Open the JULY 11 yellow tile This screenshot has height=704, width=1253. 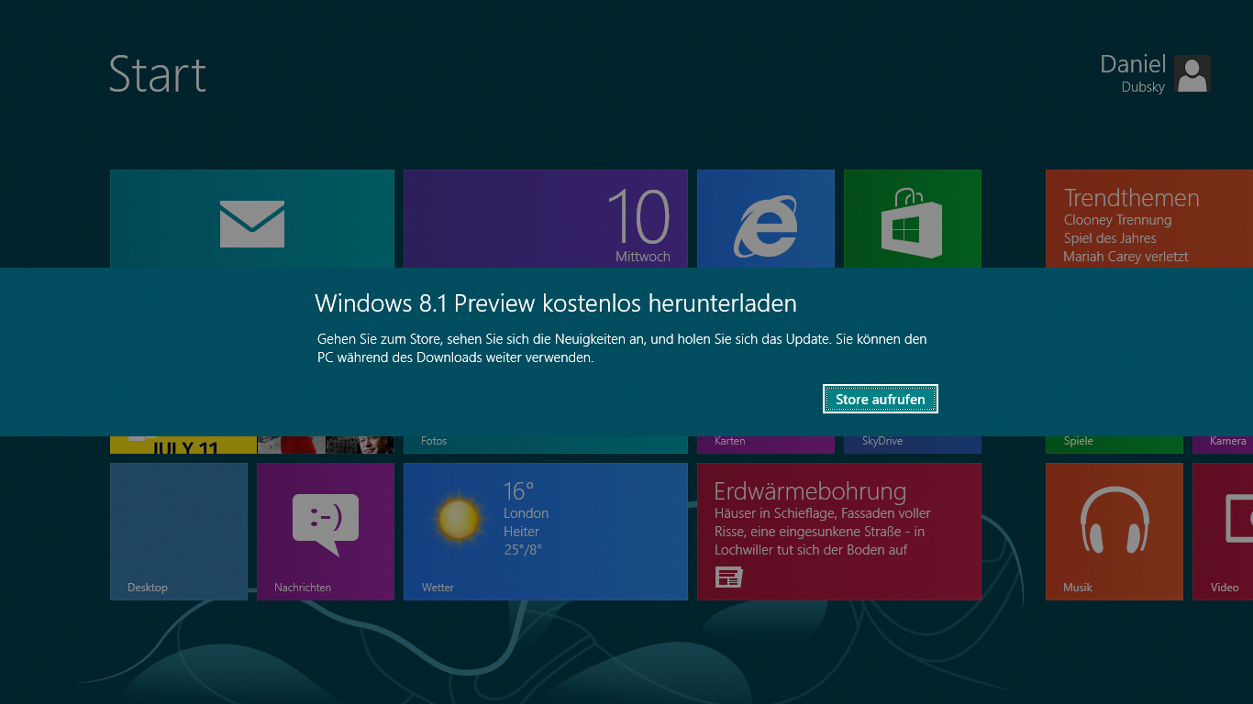(183, 445)
